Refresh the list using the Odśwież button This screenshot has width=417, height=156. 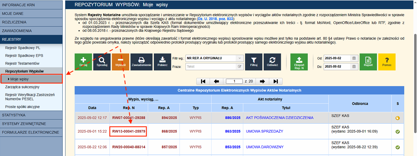coord(272,62)
